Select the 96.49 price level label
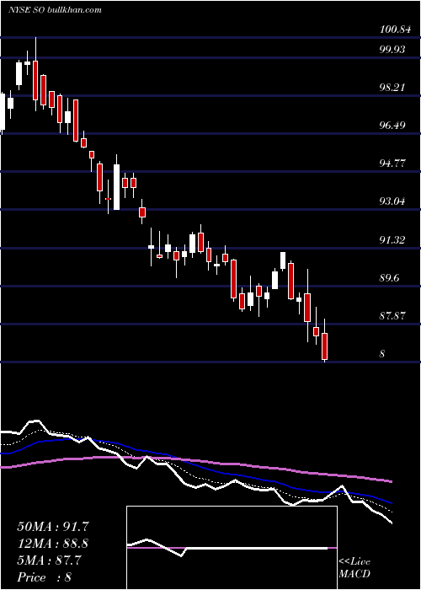Viewport: 421px width, 590px height. (x=392, y=125)
